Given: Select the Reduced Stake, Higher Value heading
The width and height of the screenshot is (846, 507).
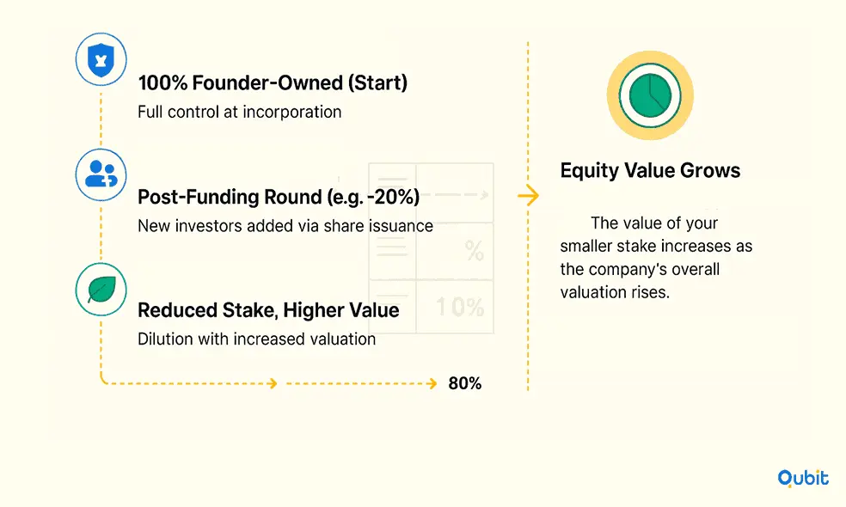Looking at the screenshot, I should pos(268,310).
